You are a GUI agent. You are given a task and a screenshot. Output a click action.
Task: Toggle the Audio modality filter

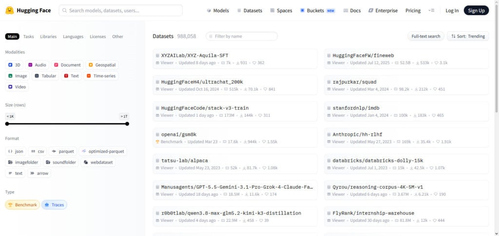tap(37, 65)
